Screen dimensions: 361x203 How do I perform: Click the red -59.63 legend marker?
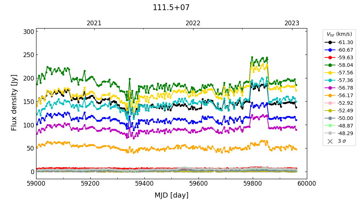coord(330,57)
